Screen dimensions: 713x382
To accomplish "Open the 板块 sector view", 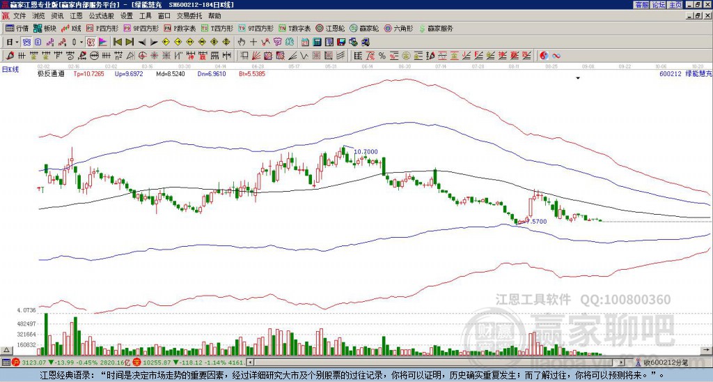I will point(45,28).
